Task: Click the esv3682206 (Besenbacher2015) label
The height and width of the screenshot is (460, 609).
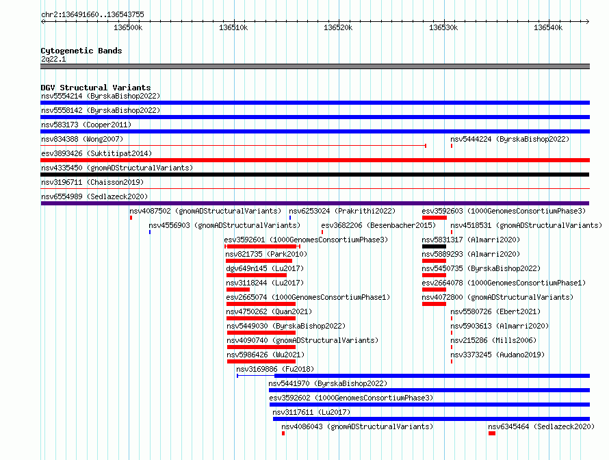Action: point(378,225)
